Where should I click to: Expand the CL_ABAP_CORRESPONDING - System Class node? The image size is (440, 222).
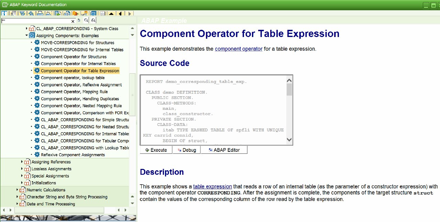27,28
